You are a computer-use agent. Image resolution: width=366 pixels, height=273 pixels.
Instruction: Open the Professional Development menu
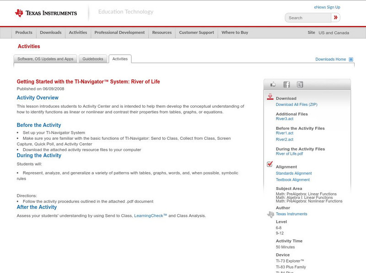[119, 32]
